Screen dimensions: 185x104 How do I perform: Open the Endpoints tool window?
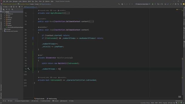64,101
